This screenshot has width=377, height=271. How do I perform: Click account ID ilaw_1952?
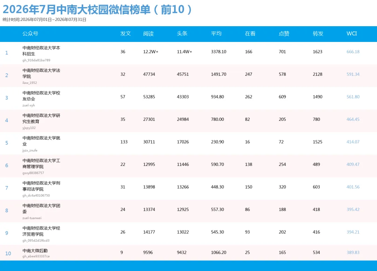point(30,83)
